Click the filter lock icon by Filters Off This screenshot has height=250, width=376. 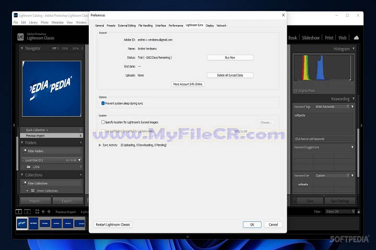(x=359, y=211)
